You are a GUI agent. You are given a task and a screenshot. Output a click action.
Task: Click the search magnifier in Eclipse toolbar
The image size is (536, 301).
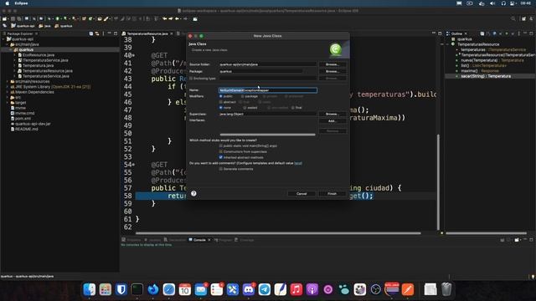pos(513,18)
